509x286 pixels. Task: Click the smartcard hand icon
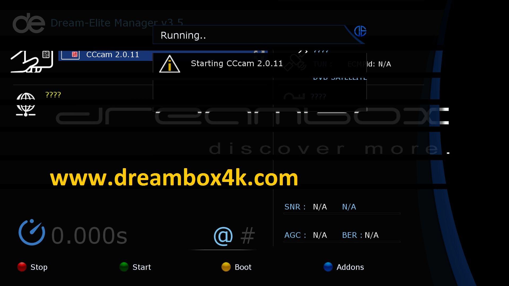(32, 61)
